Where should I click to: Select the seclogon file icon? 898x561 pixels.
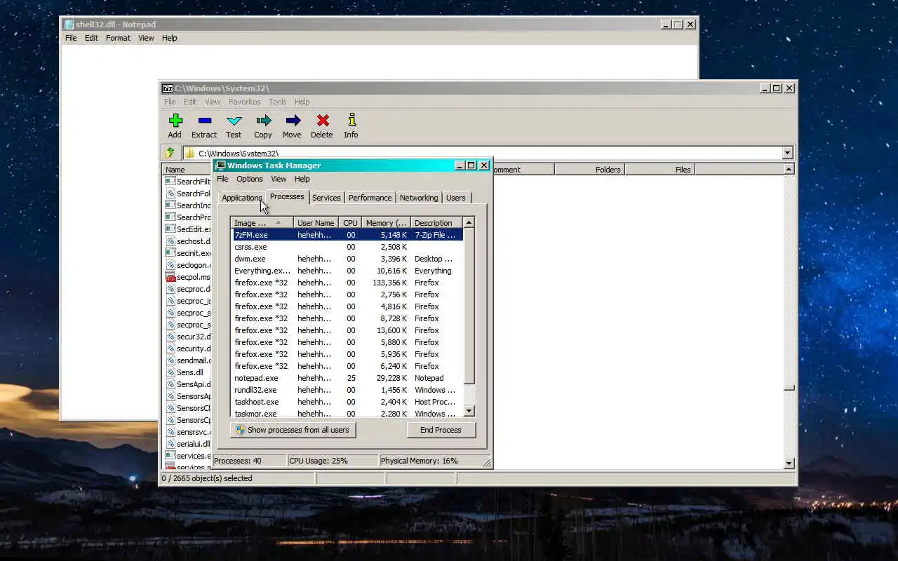(x=170, y=265)
